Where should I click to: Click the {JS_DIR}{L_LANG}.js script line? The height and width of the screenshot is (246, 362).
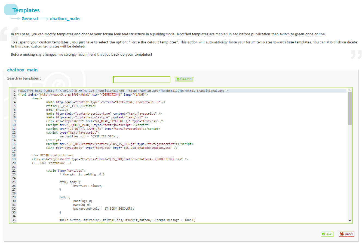point(103,129)
